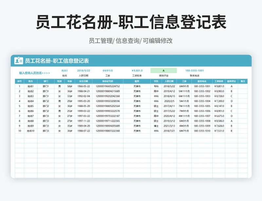Select the queried hire date 2018/5/22
The image size is (262, 201).
[x=84, y=70]
